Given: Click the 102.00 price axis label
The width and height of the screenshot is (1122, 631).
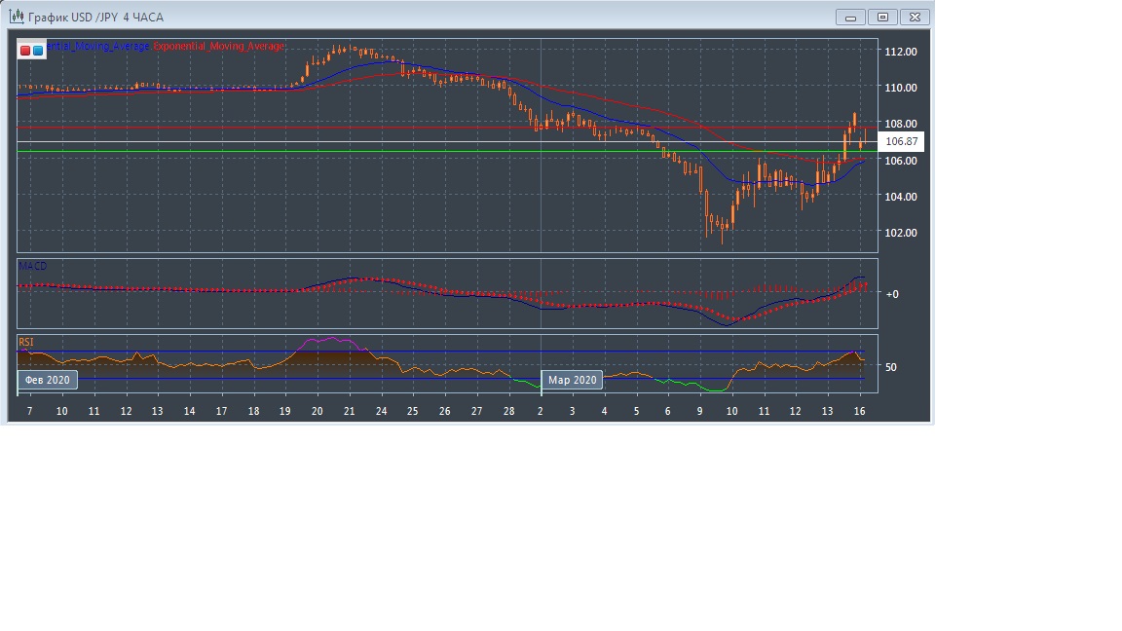Looking at the screenshot, I should coord(900,233).
